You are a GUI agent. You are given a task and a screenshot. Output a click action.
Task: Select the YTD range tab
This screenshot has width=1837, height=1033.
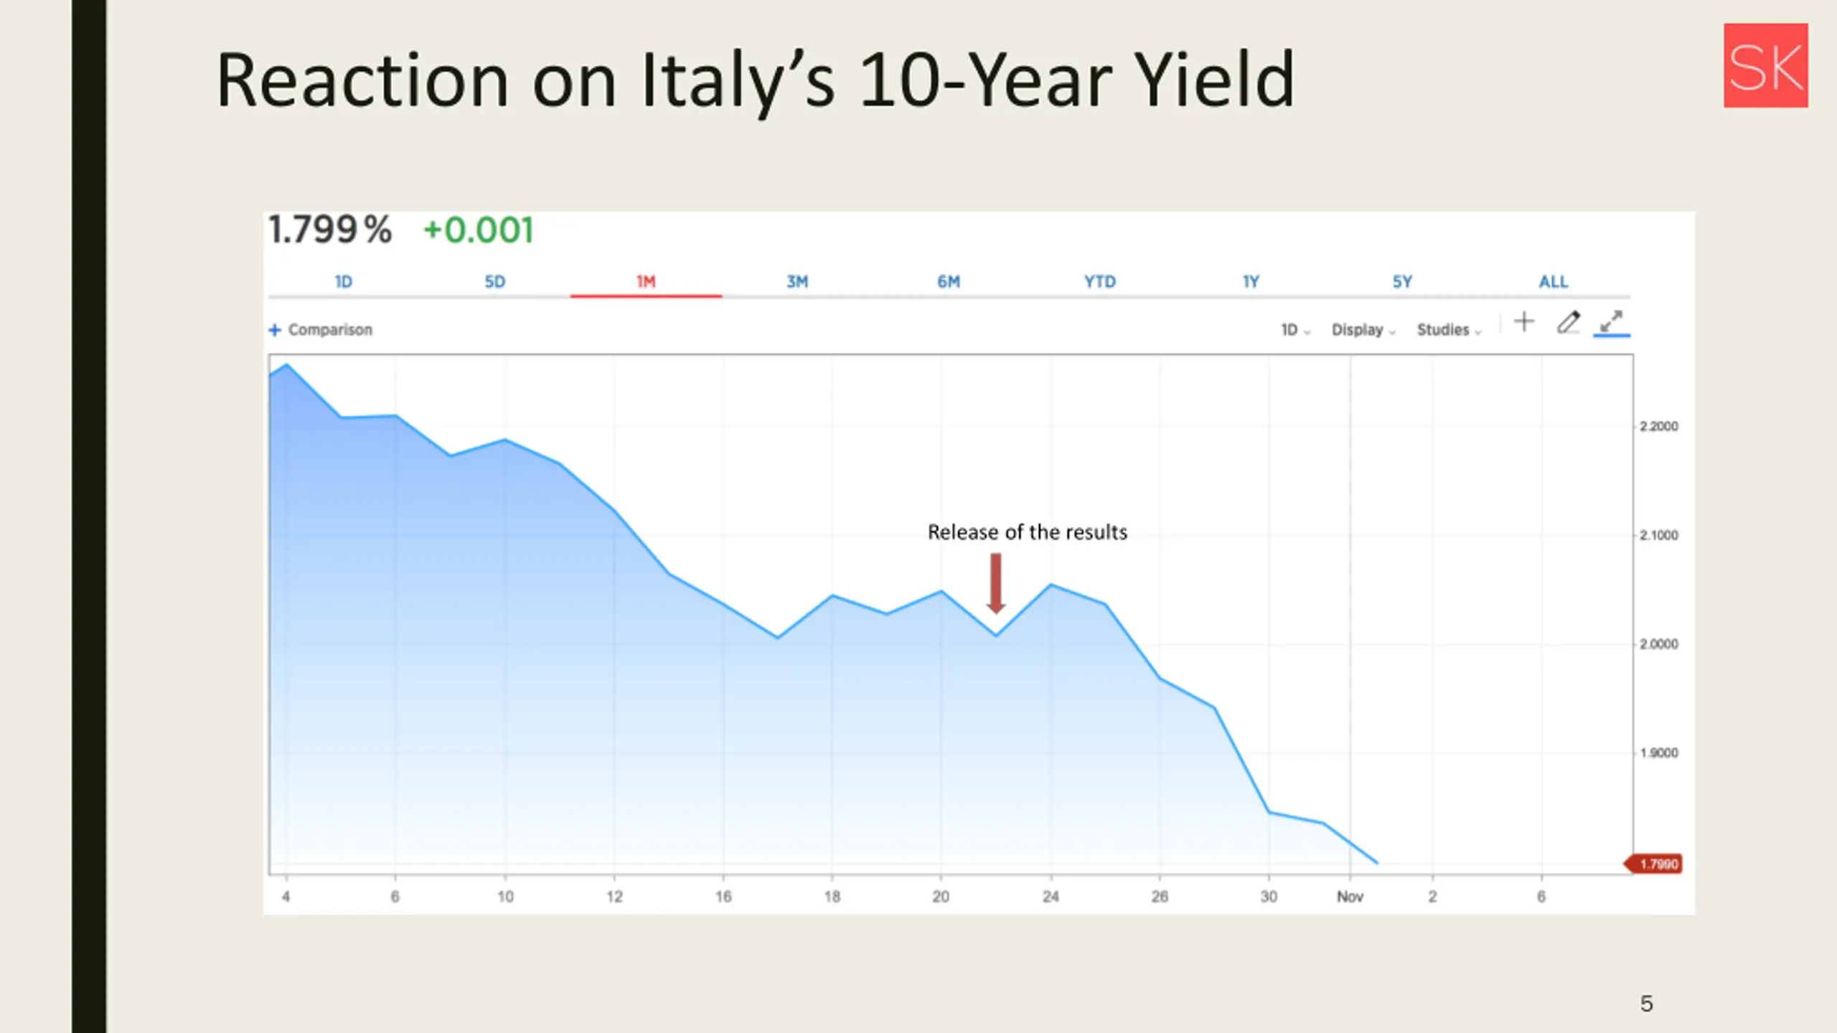[x=1100, y=282]
